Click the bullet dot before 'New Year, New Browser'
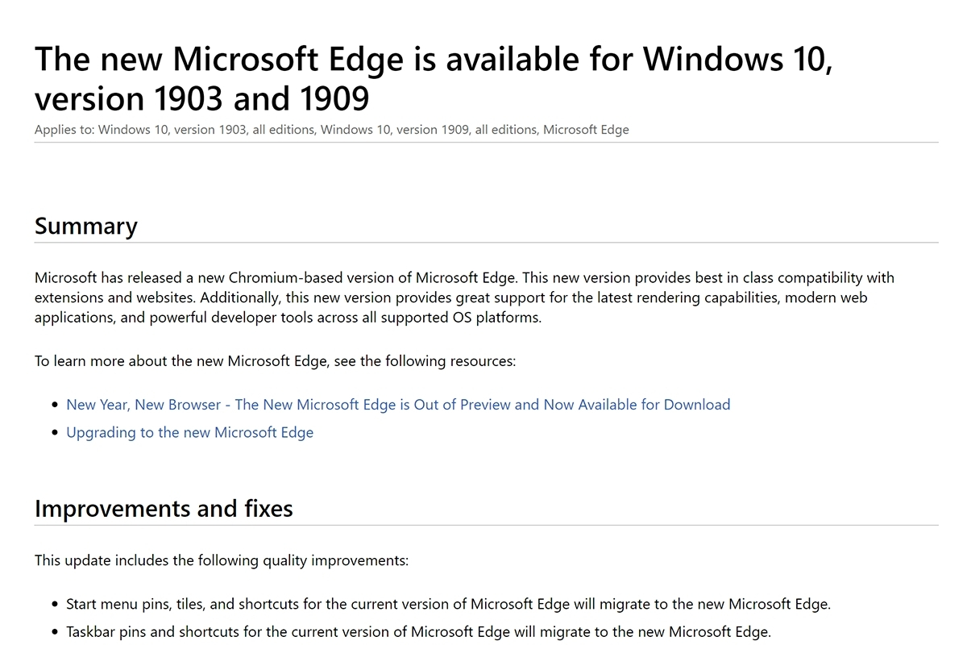 coord(55,406)
